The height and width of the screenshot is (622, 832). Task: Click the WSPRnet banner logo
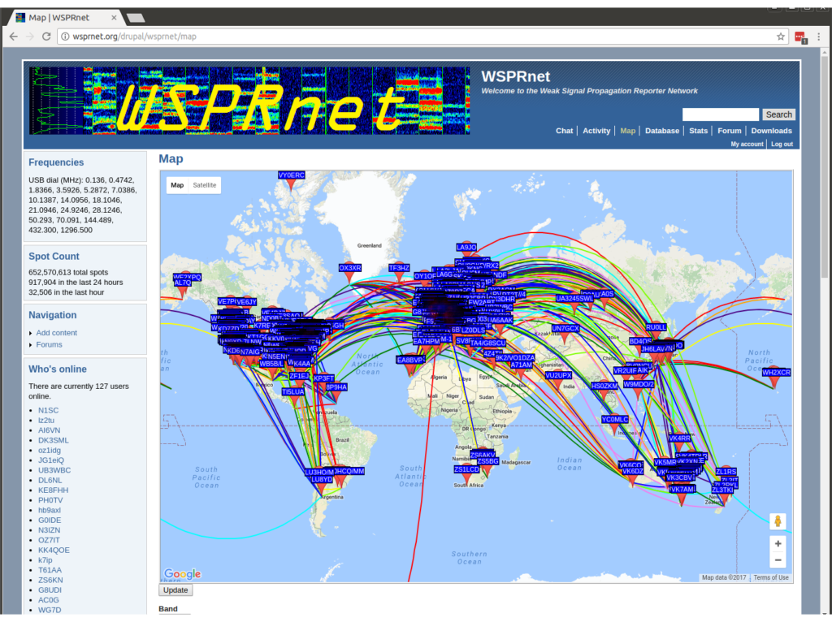(x=249, y=100)
